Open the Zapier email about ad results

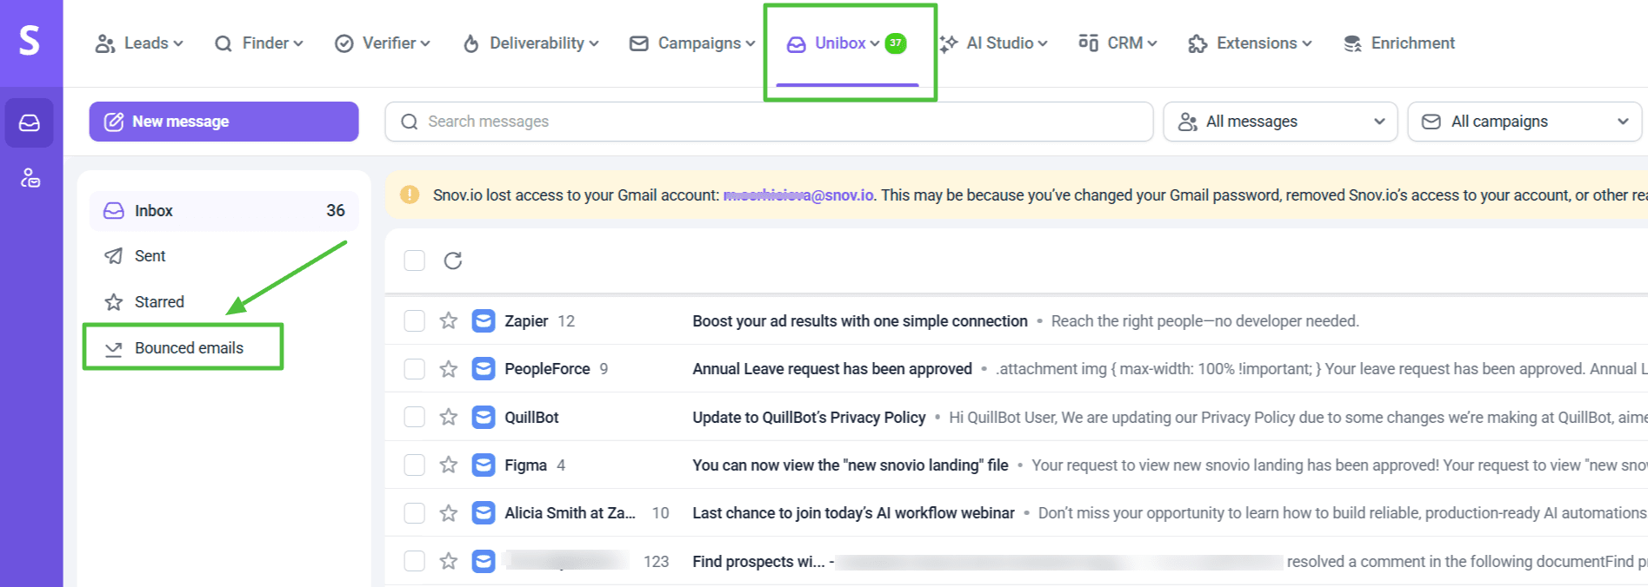(859, 321)
